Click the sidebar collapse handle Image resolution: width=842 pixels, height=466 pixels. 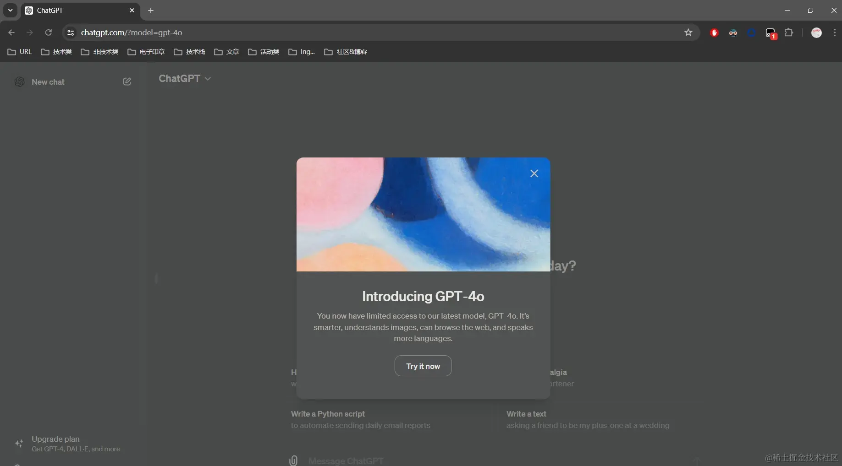coord(156,278)
